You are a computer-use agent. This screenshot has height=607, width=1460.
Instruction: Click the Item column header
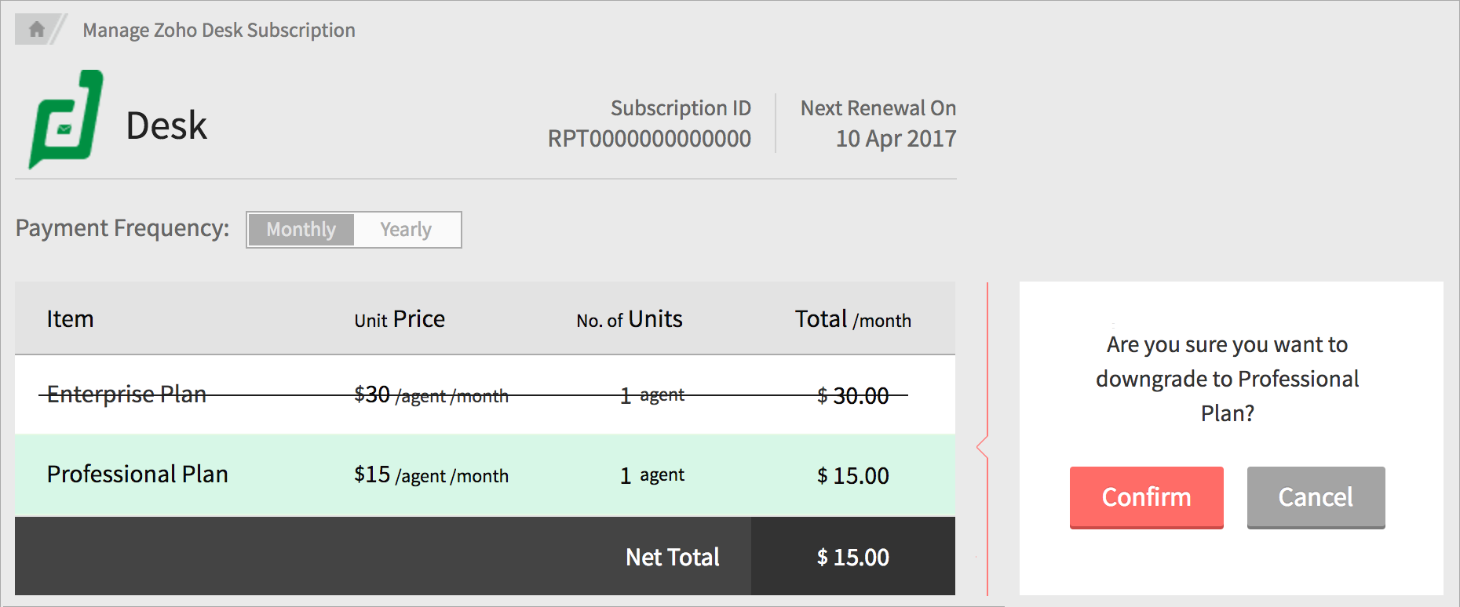70,319
